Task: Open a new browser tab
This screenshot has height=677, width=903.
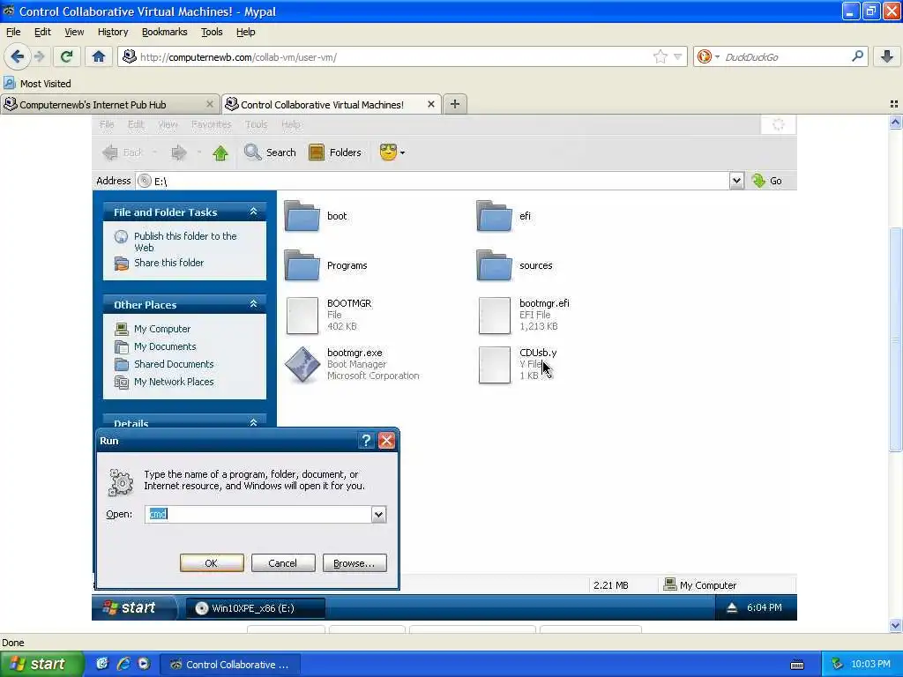Action: point(455,104)
